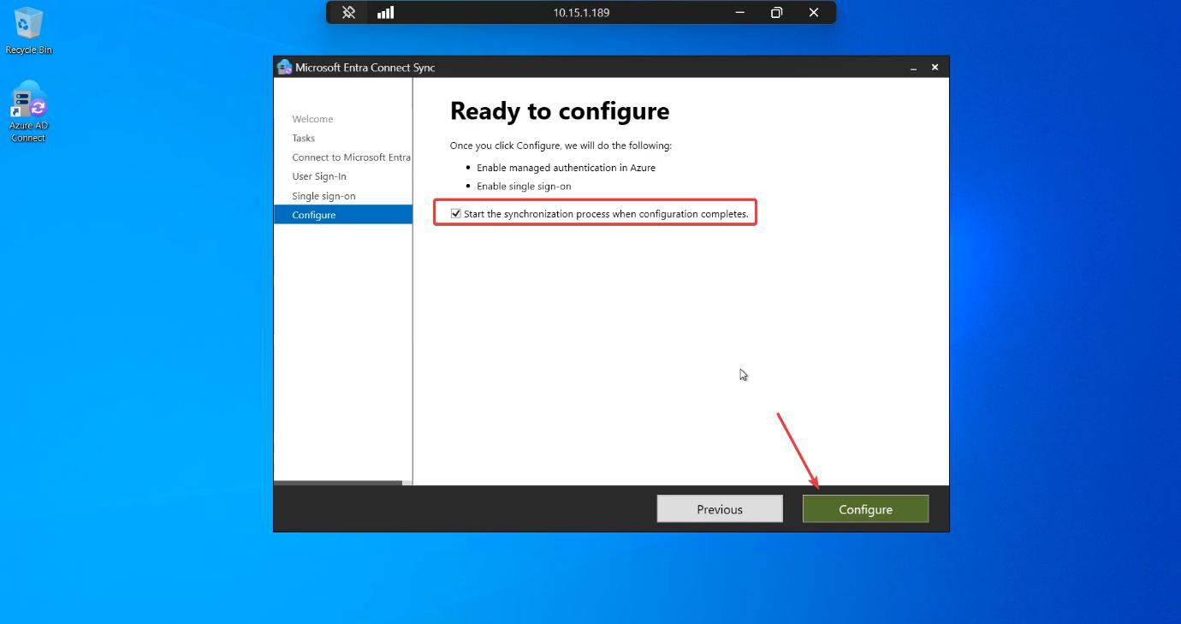This screenshot has width=1181, height=624.
Task: Click the Configure button
Action: pos(865,509)
